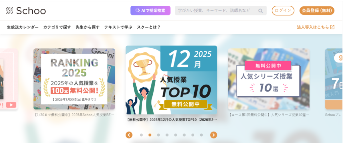Image resolution: width=343 pixels, height=143 pixels.
Task: Click the YouTube play icon on left banner
Action: pos(11,105)
